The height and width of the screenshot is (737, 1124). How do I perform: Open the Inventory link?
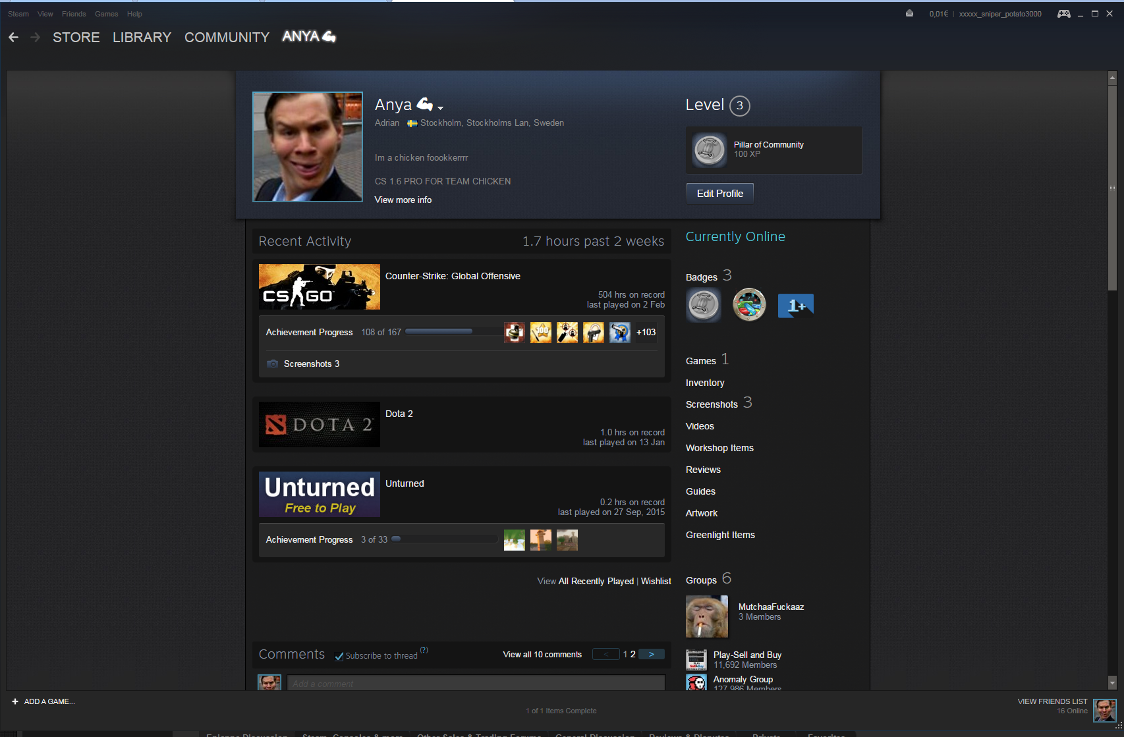705,383
